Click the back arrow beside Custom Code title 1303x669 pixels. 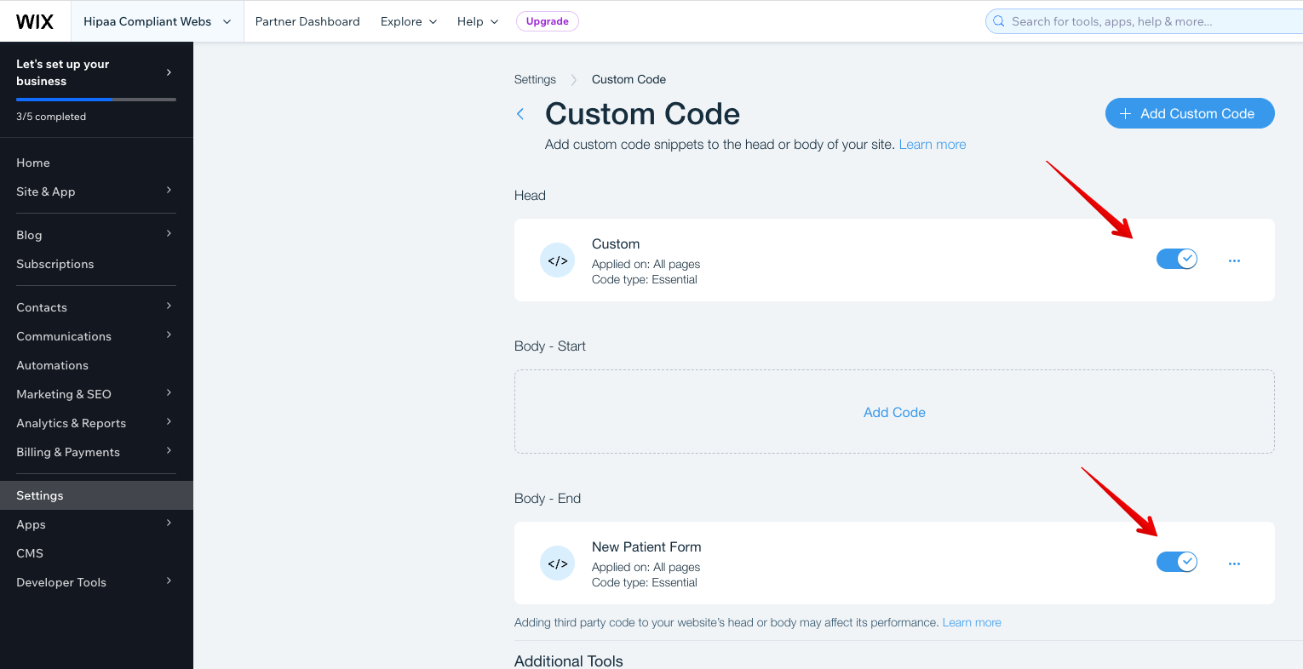coord(520,114)
